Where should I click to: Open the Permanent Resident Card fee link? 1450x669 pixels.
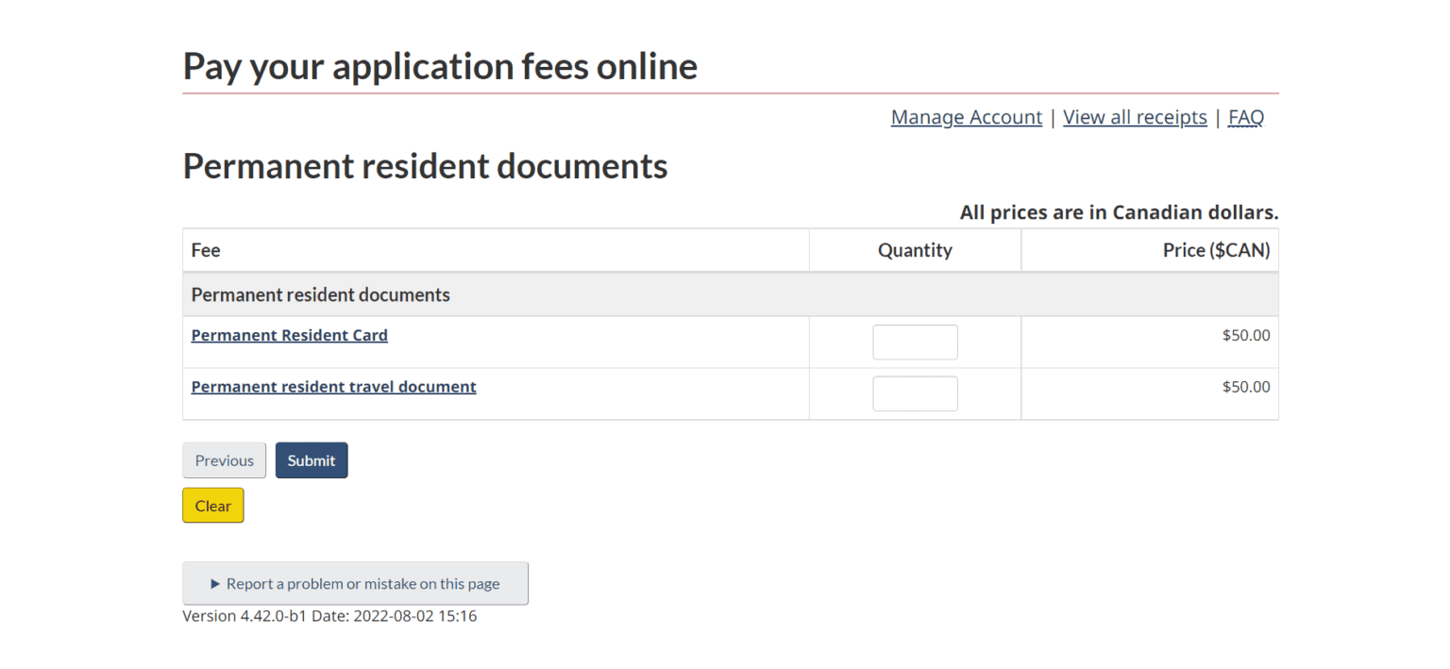[289, 335]
